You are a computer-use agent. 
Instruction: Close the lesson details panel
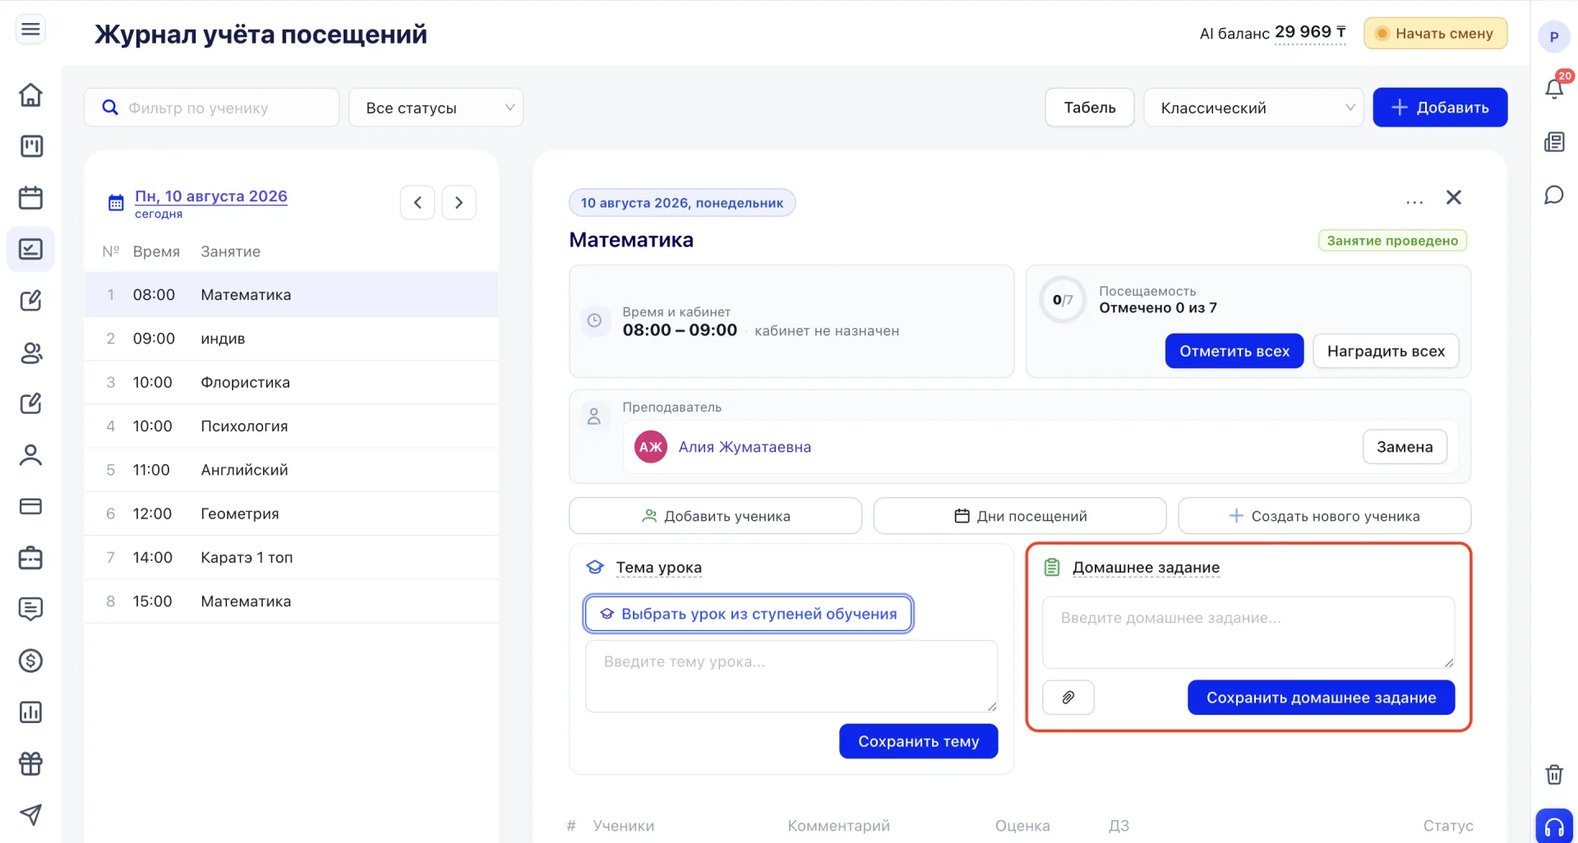(1453, 197)
